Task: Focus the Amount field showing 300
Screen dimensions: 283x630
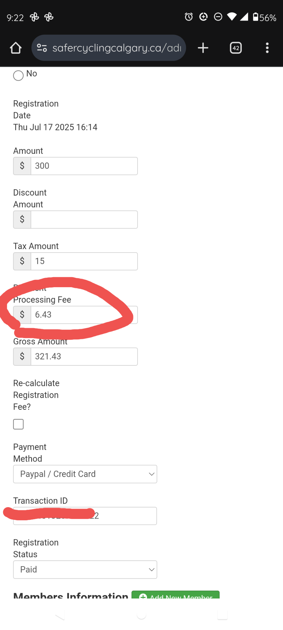Action: click(x=84, y=166)
